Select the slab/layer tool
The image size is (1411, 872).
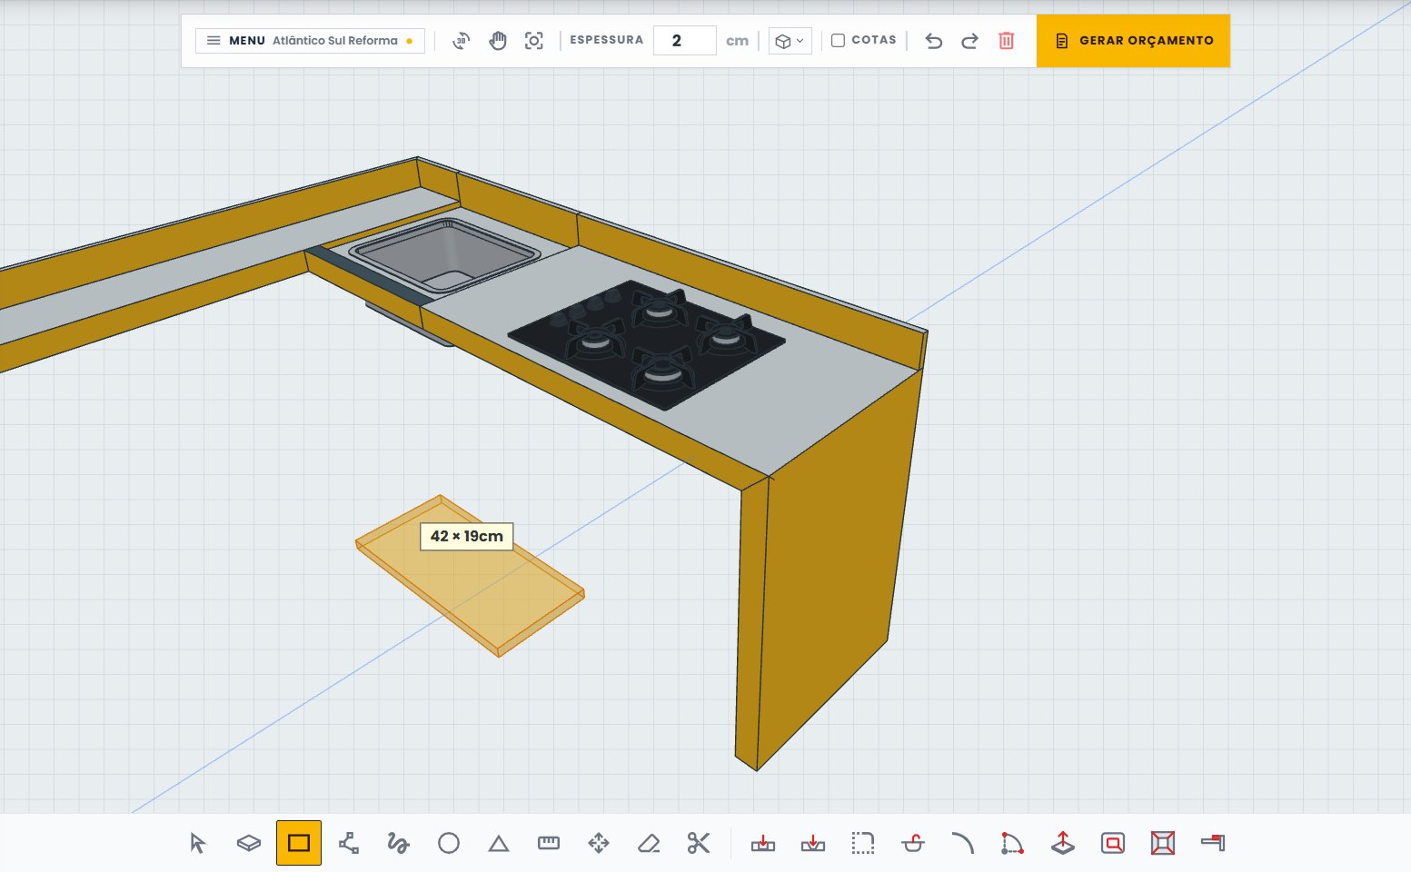(x=248, y=843)
